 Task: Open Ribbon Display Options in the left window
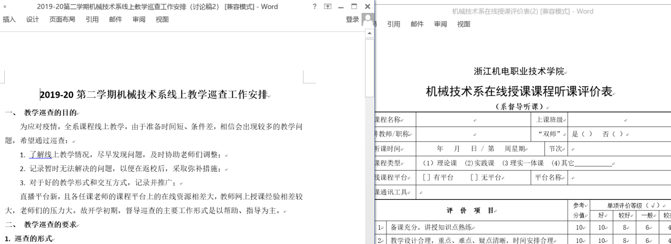click(x=328, y=7)
